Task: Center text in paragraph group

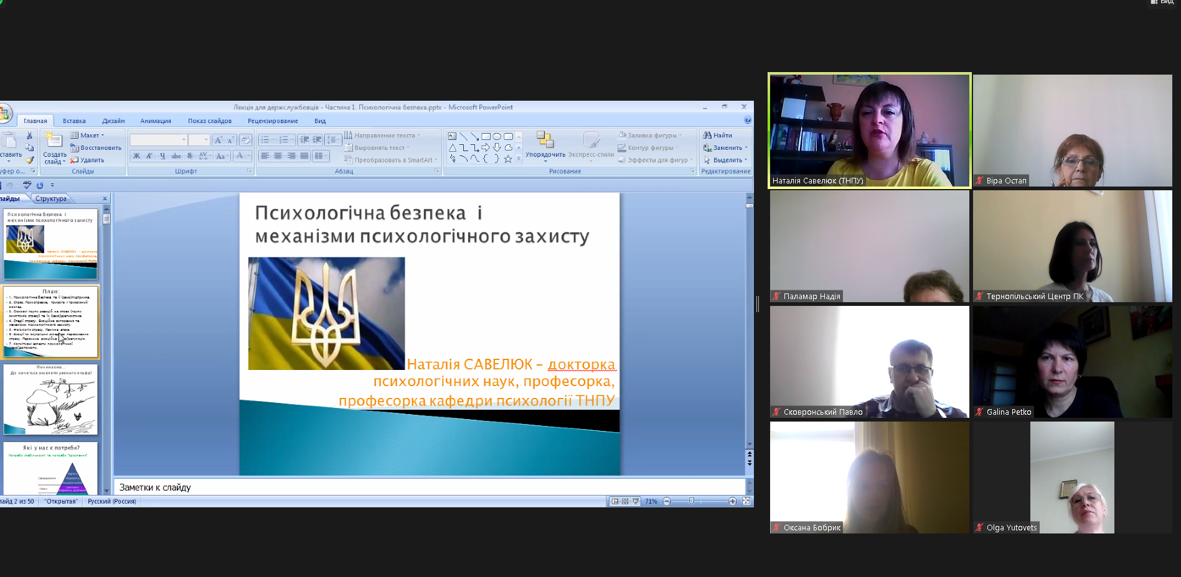Action: click(278, 156)
